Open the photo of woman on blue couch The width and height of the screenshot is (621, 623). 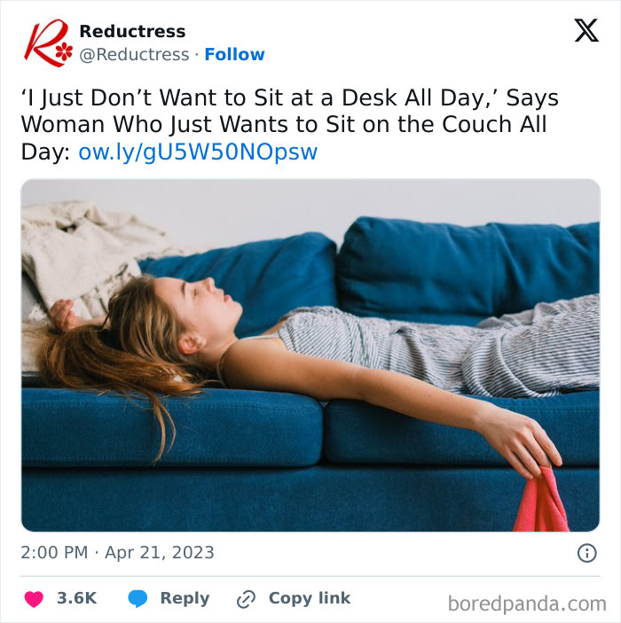(310, 355)
